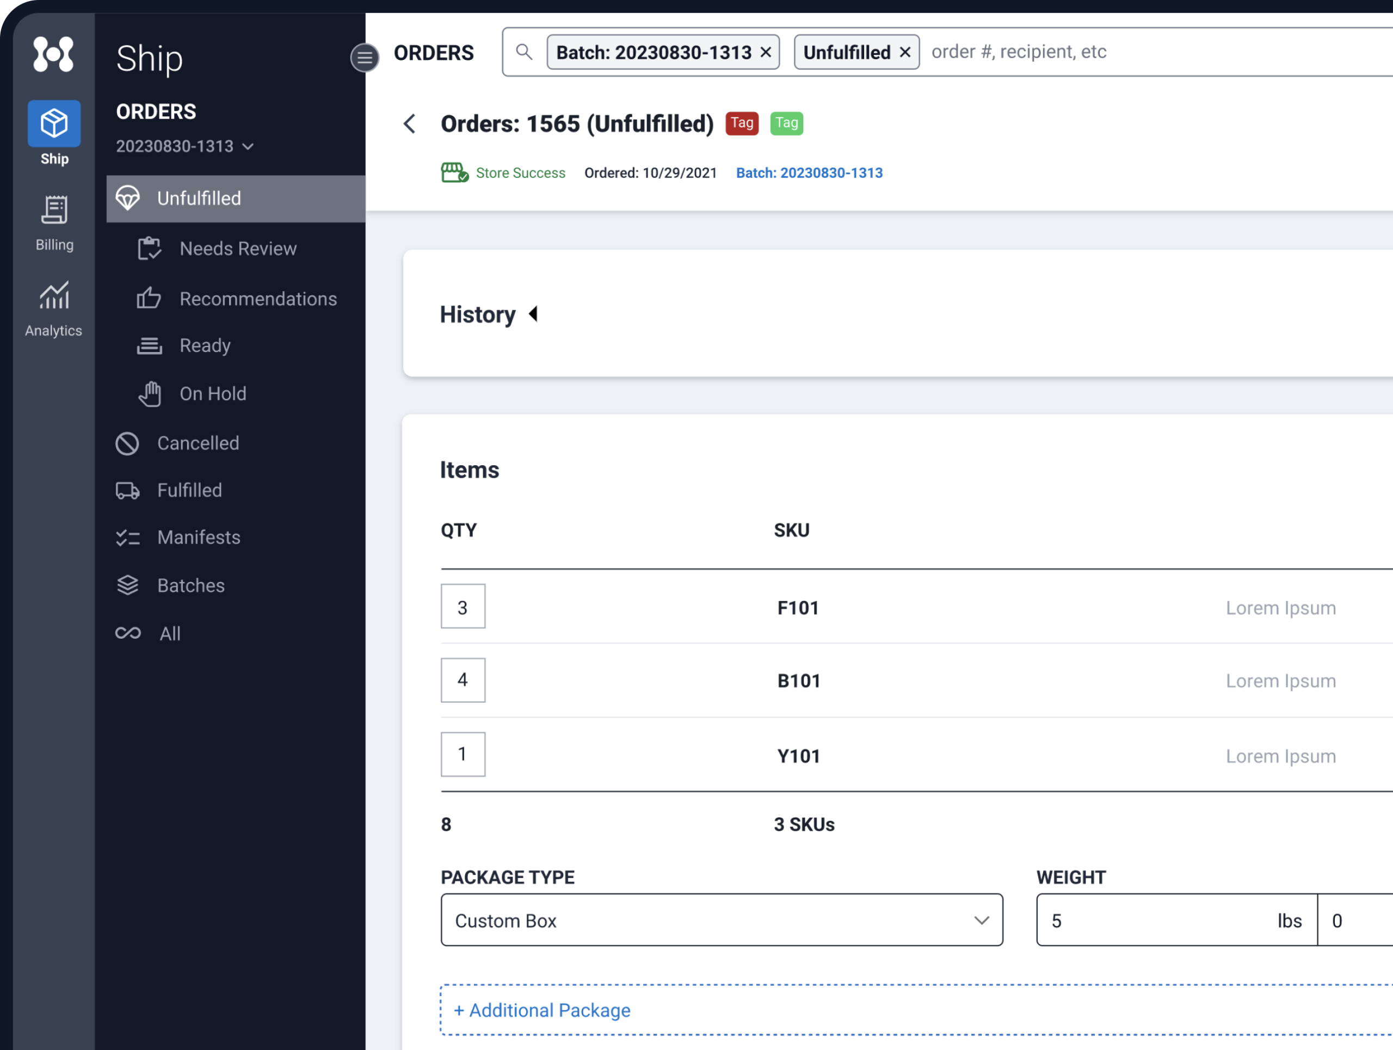Click the hamburger menu next to ORDERS

tap(364, 58)
